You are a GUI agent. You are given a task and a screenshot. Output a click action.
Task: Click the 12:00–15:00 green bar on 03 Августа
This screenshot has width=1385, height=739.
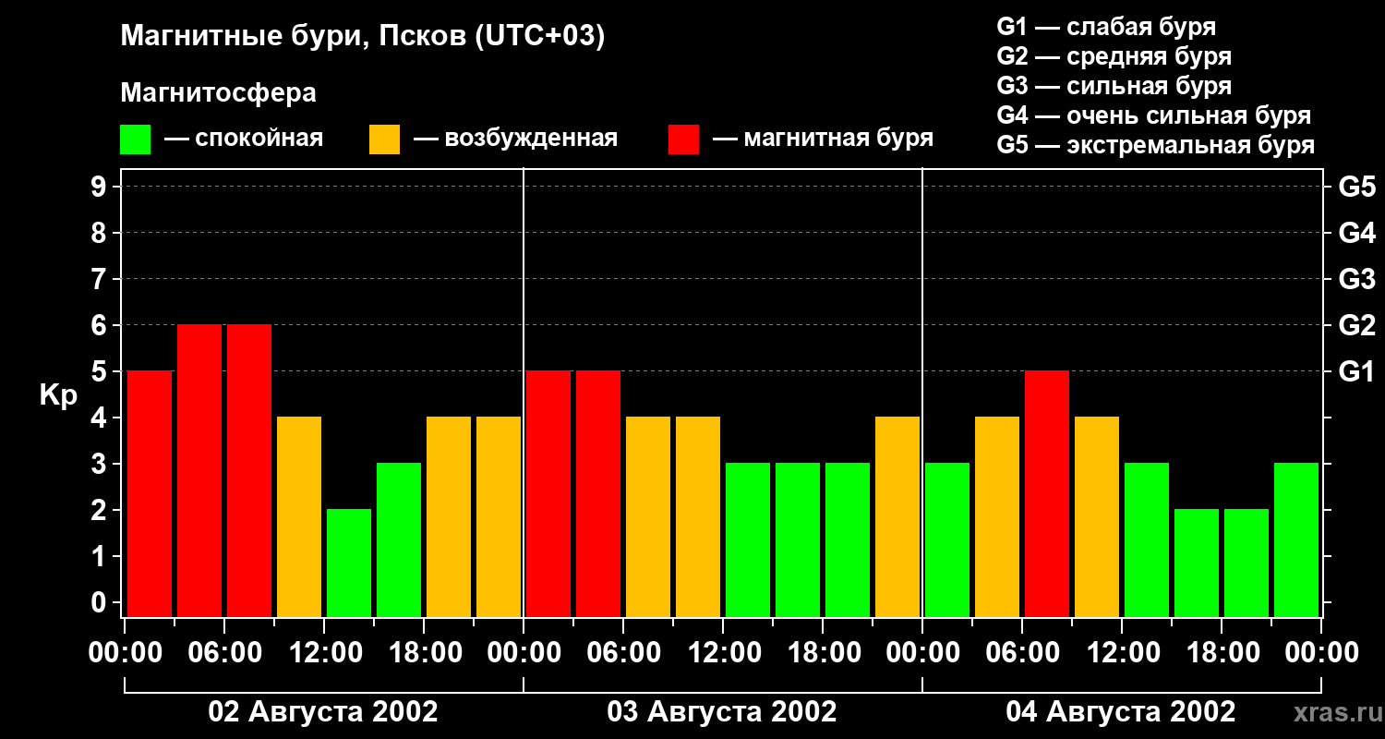[748, 539]
